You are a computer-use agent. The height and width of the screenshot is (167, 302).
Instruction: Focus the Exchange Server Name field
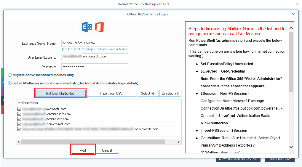[95, 43]
